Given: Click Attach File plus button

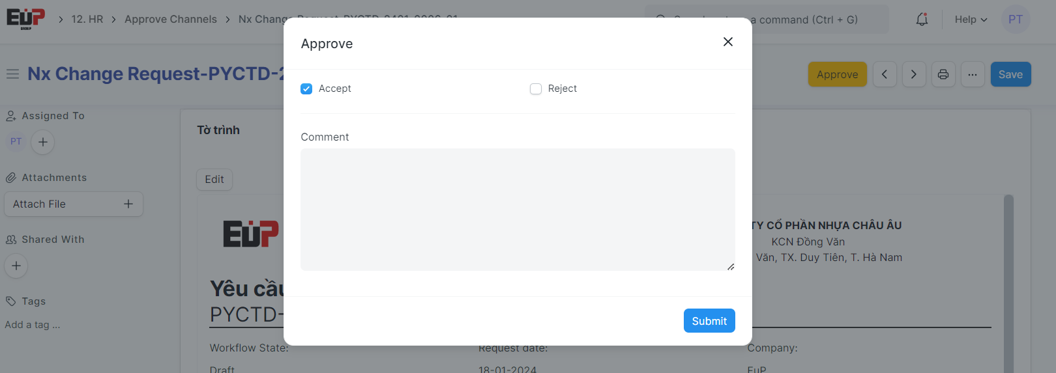Looking at the screenshot, I should pyautogui.click(x=128, y=204).
